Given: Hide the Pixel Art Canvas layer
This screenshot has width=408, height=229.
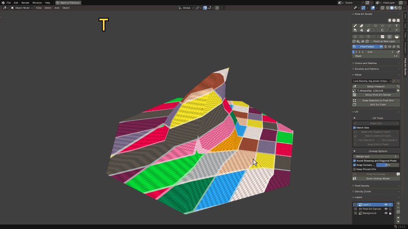Looking at the screenshot, I should click(386, 209).
